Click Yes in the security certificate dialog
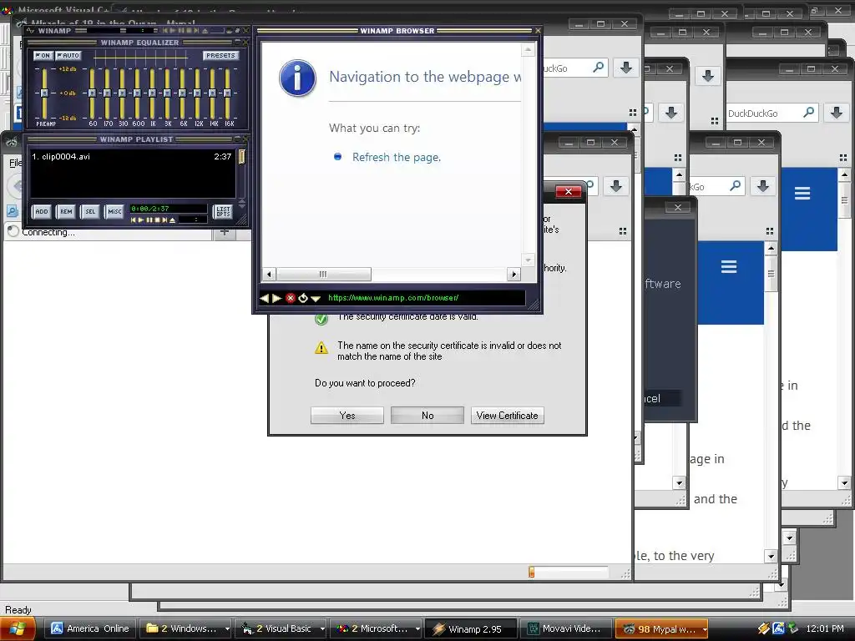 click(347, 416)
